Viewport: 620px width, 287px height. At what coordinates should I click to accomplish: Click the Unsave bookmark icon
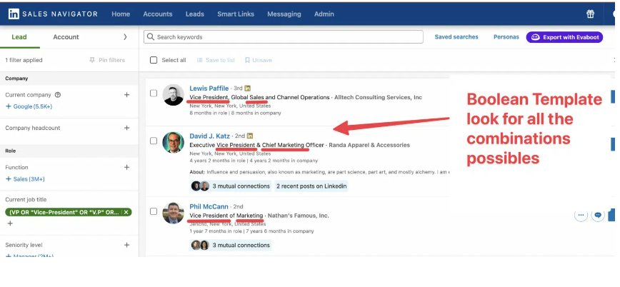pos(248,60)
